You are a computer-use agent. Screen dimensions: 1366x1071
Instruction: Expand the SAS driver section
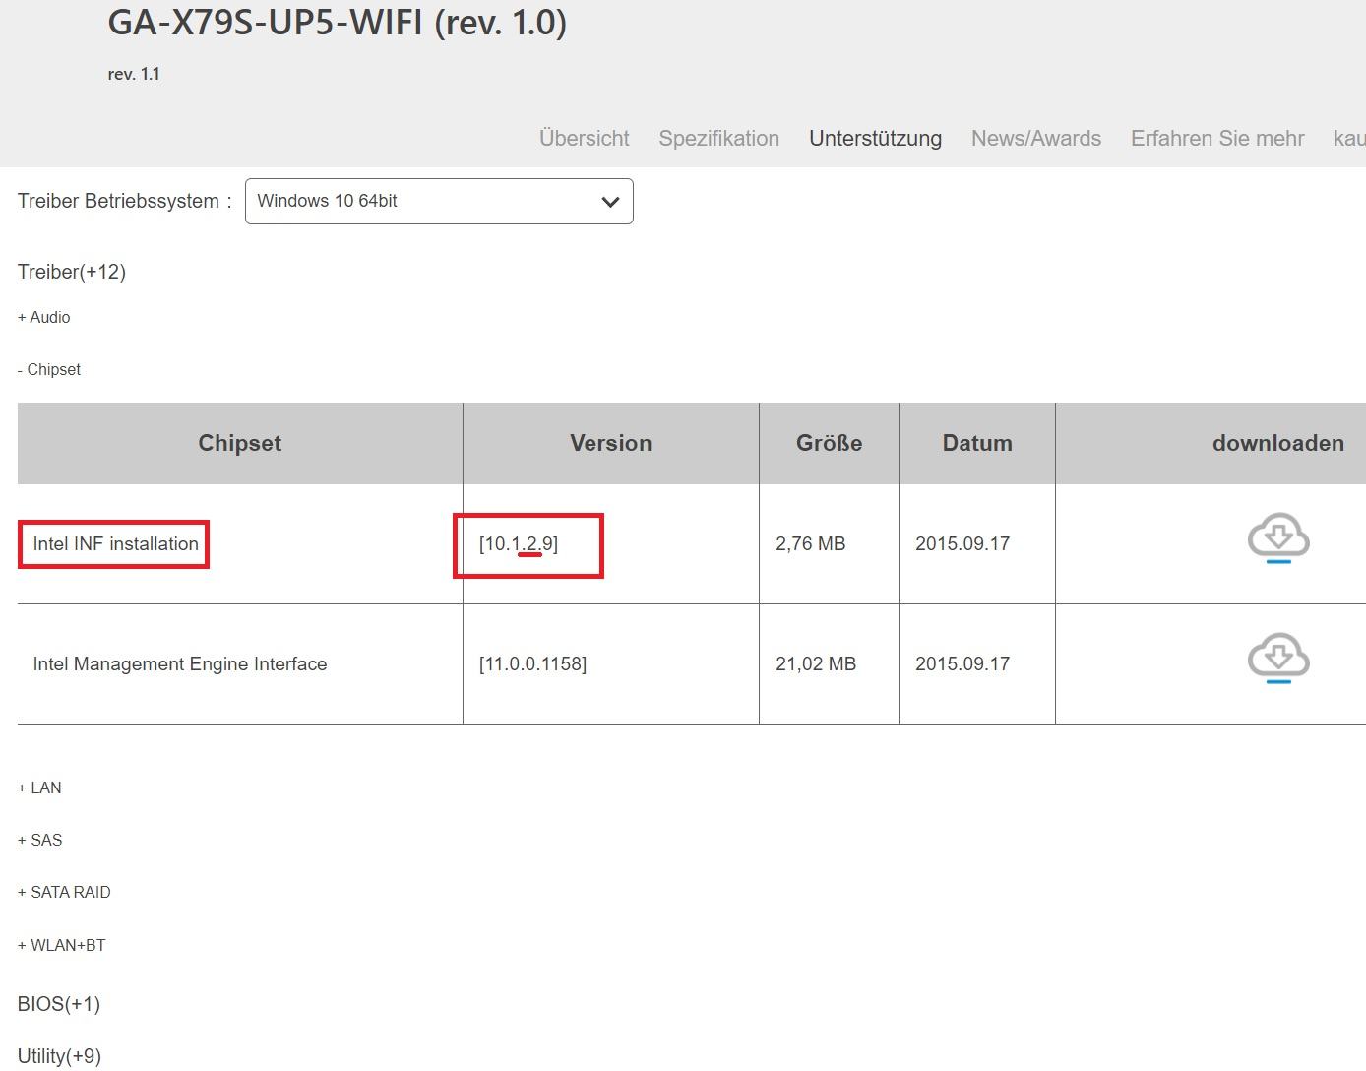pos(39,840)
